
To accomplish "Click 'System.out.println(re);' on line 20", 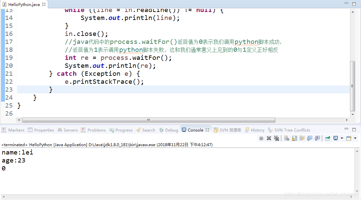I will click(x=110, y=66).
